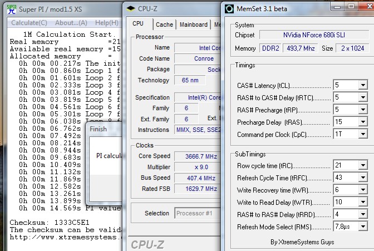Click the Code Name field Conroe
Viewport: 374px width, 251px height.
coord(198,58)
